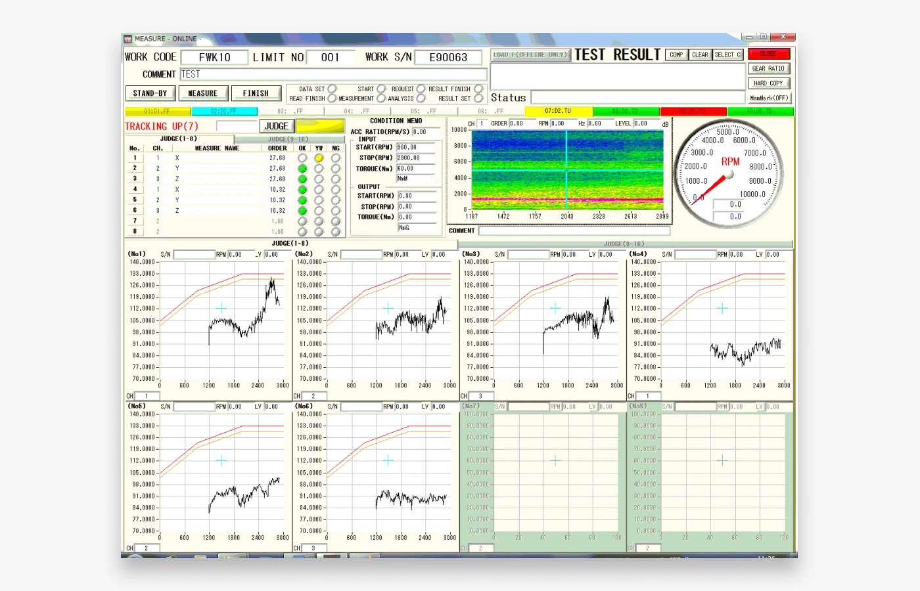The image size is (920, 591).
Task: Click the REQUEST status lamp
Action: (421, 89)
